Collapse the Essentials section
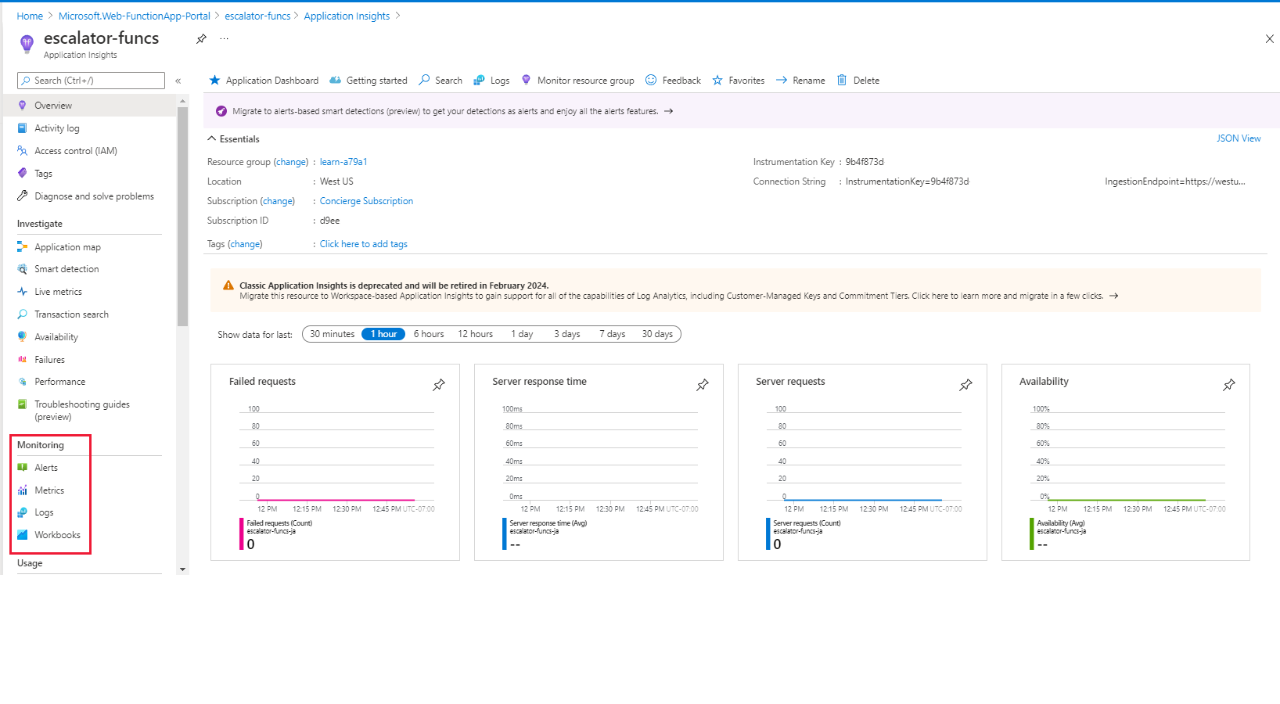 (x=212, y=138)
